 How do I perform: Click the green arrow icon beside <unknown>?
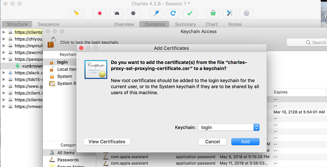click(17, 66)
